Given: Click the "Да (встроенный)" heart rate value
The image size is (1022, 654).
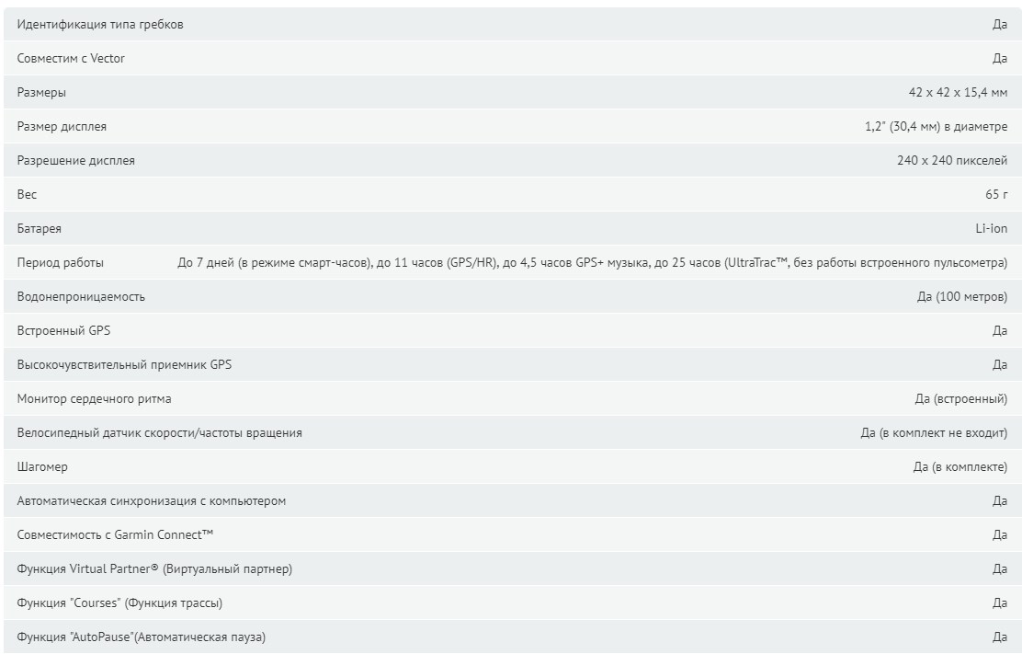Looking at the screenshot, I should (960, 399).
